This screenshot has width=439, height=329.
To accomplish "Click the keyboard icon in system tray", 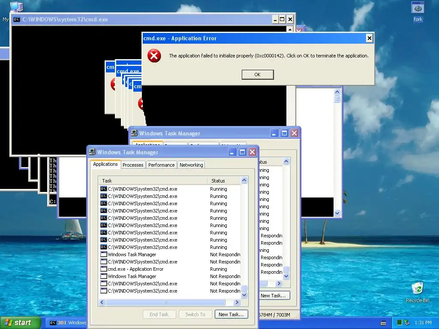I will point(383,323).
